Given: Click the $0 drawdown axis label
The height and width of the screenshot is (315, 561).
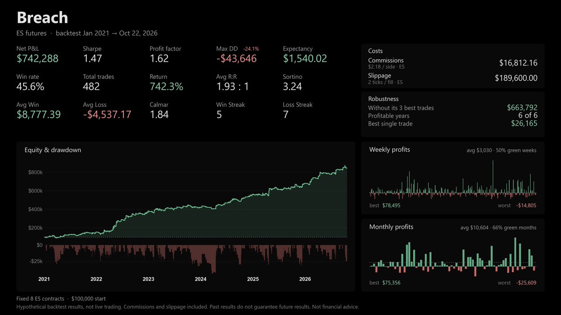Looking at the screenshot, I should click(x=40, y=245).
